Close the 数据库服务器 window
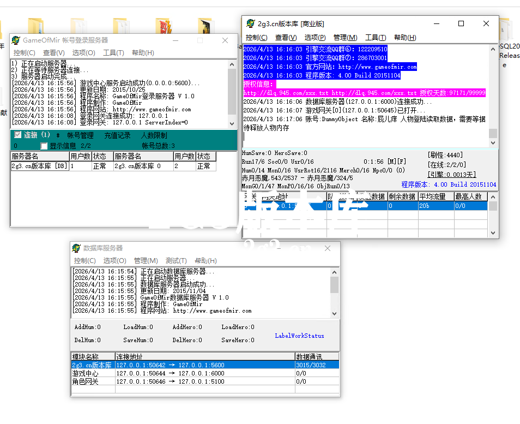Viewport: 520px width, 424px height. (328, 248)
